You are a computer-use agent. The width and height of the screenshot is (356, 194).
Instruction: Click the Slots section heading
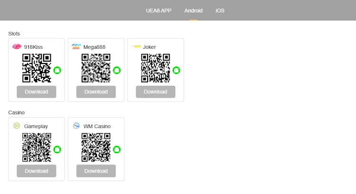click(14, 34)
